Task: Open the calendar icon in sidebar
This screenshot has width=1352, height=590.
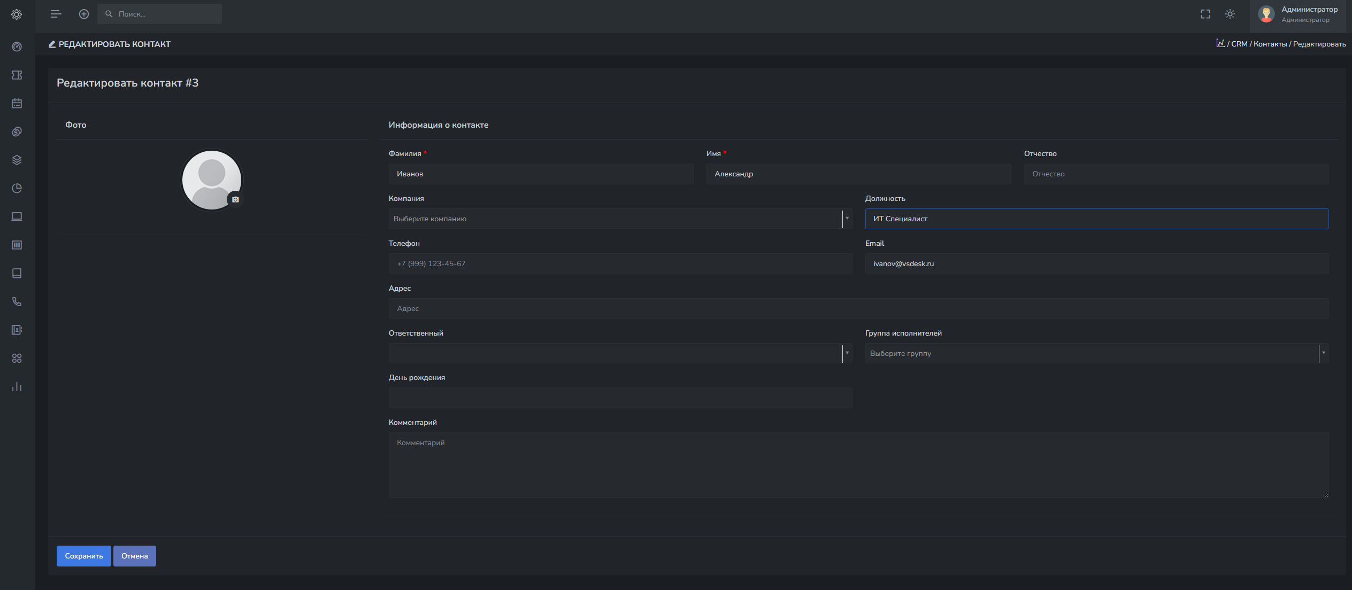Action: click(17, 104)
